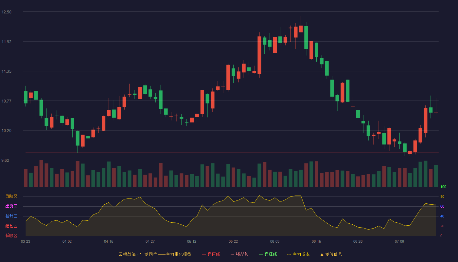This screenshot has width=458, height=262.
Task: Click the 40 indicator scale label
Action: click(442, 216)
